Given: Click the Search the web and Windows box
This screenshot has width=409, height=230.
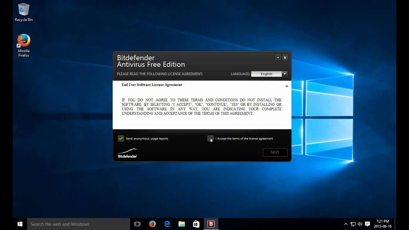Looking at the screenshot, I should [79, 224].
